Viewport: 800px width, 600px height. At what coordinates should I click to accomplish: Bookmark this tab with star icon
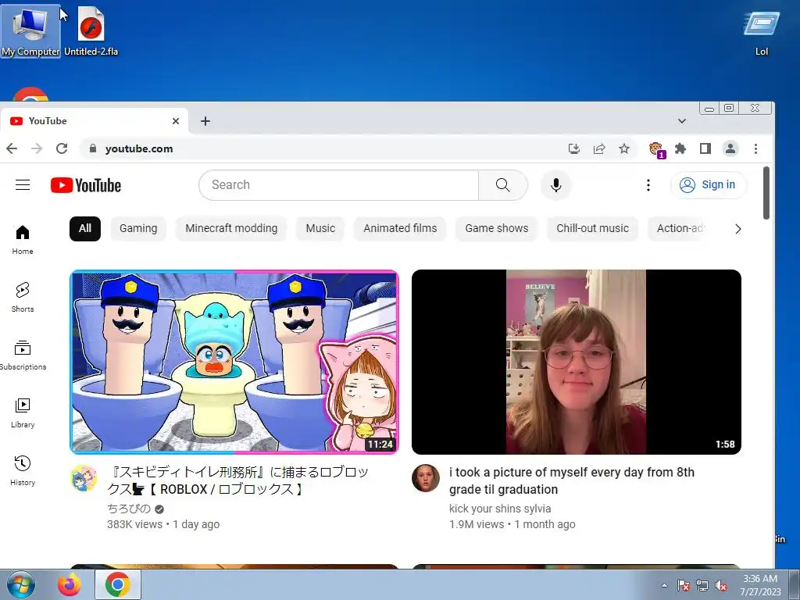pos(624,148)
